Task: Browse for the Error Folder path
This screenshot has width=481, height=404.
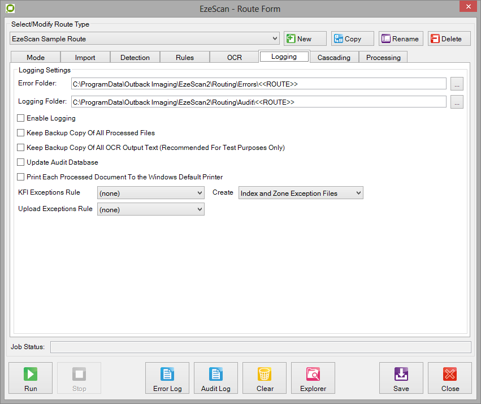Action: pos(457,84)
